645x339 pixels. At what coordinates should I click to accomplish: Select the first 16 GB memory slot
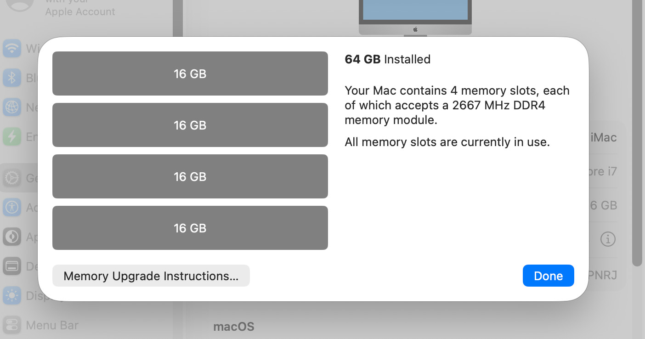pos(190,73)
